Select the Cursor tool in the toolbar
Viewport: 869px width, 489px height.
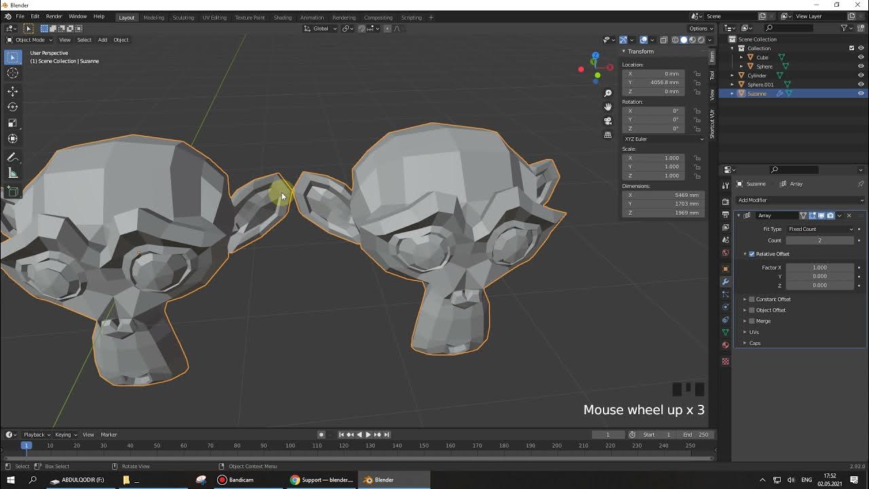coord(12,73)
